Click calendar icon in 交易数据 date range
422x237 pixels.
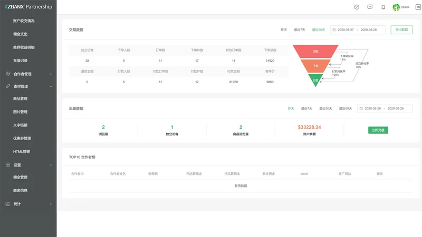tap(334, 30)
